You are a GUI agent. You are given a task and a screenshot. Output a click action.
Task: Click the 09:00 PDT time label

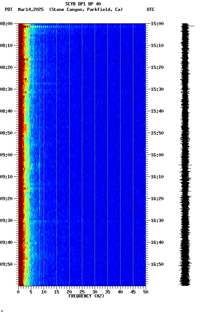click(6, 155)
